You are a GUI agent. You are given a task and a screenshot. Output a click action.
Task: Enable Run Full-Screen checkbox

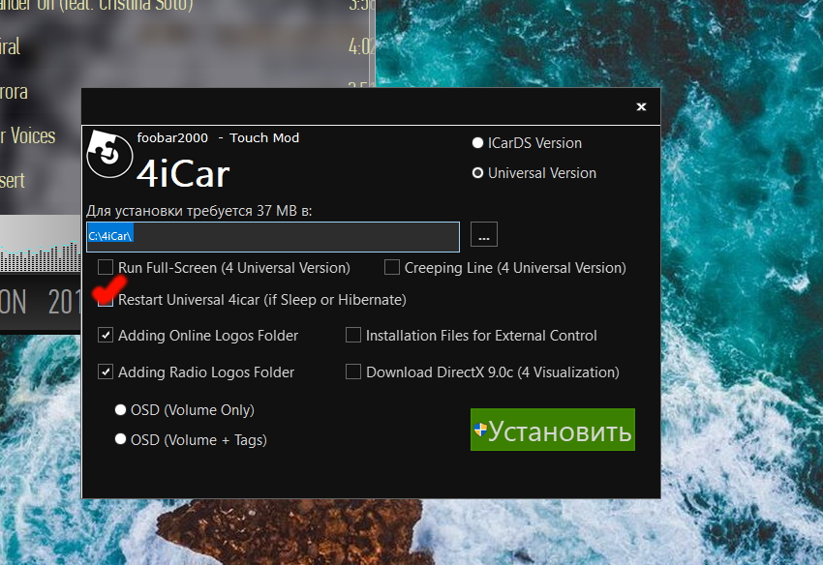[106, 267]
